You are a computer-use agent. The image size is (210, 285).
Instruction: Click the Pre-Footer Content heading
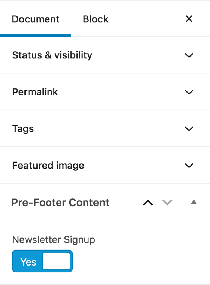point(60,203)
